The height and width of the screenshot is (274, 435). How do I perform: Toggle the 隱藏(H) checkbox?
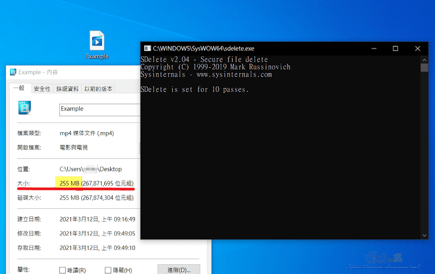pyautogui.click(x=108, y=270)
